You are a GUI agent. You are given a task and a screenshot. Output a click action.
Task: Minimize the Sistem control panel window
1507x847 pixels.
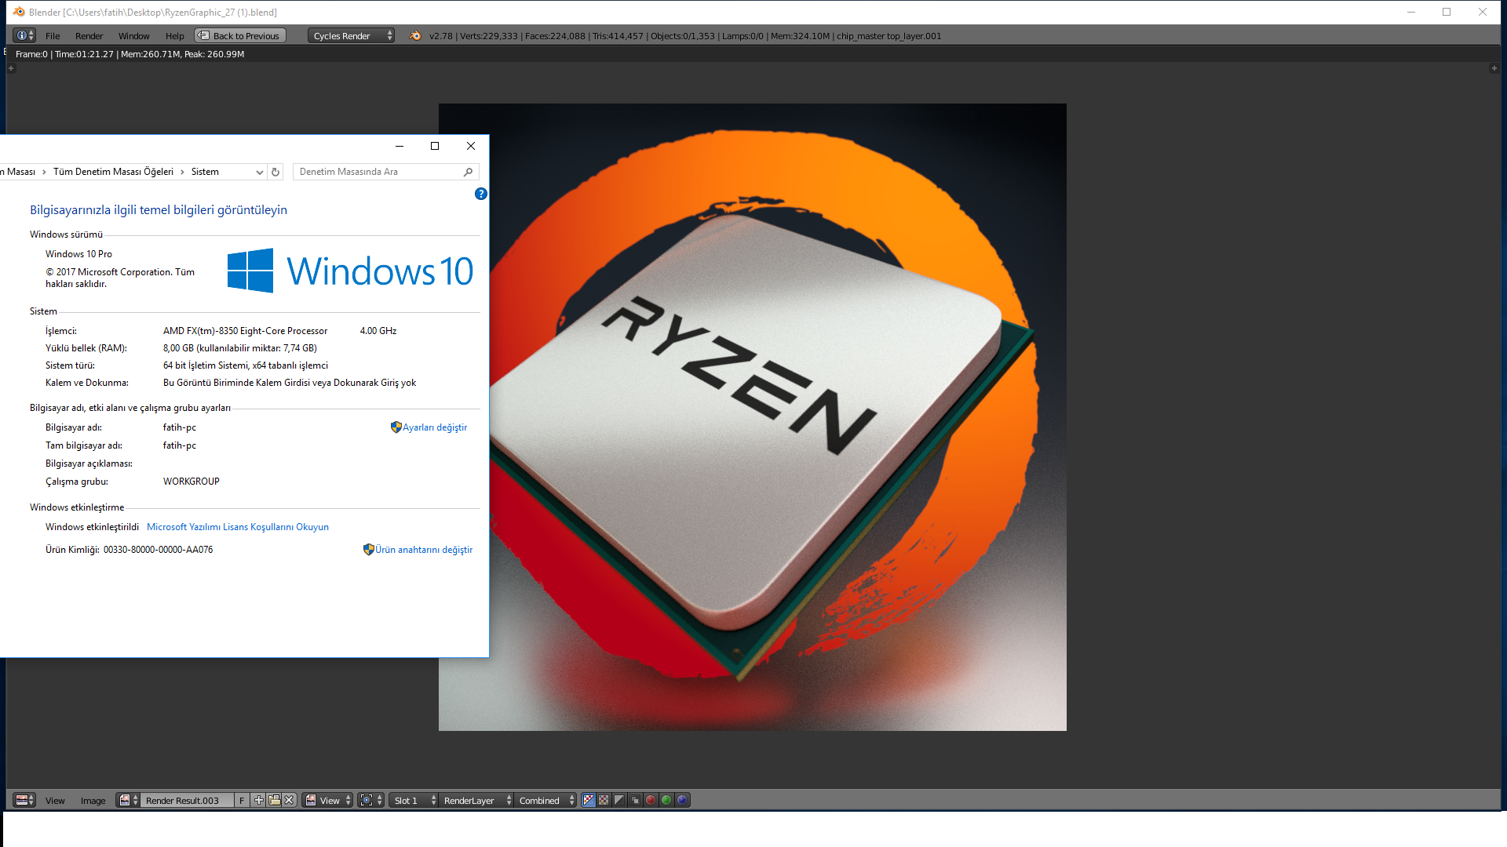pyautogui.click(x=400, y=146)
